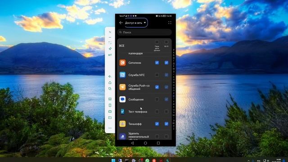This screenshot has height=162, width=288.
Task: Minimize the phone mirror window
Action: pyautogui.click(x=110, y=37)
